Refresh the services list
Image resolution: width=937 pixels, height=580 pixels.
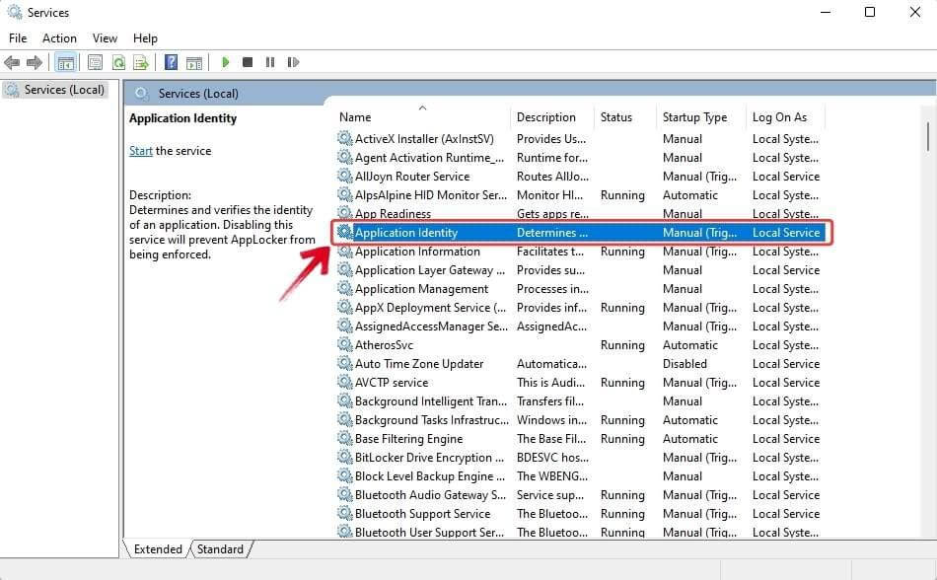click(119, 62)
